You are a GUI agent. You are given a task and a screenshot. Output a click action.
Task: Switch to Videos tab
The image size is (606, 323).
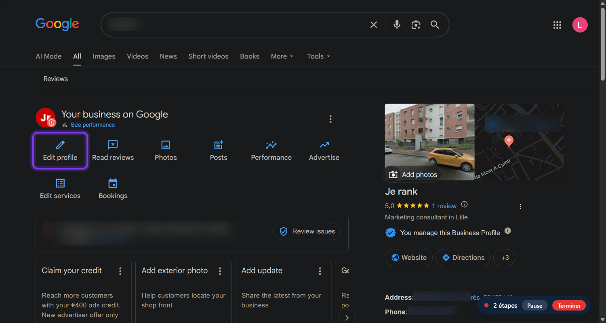pos(137,56)
